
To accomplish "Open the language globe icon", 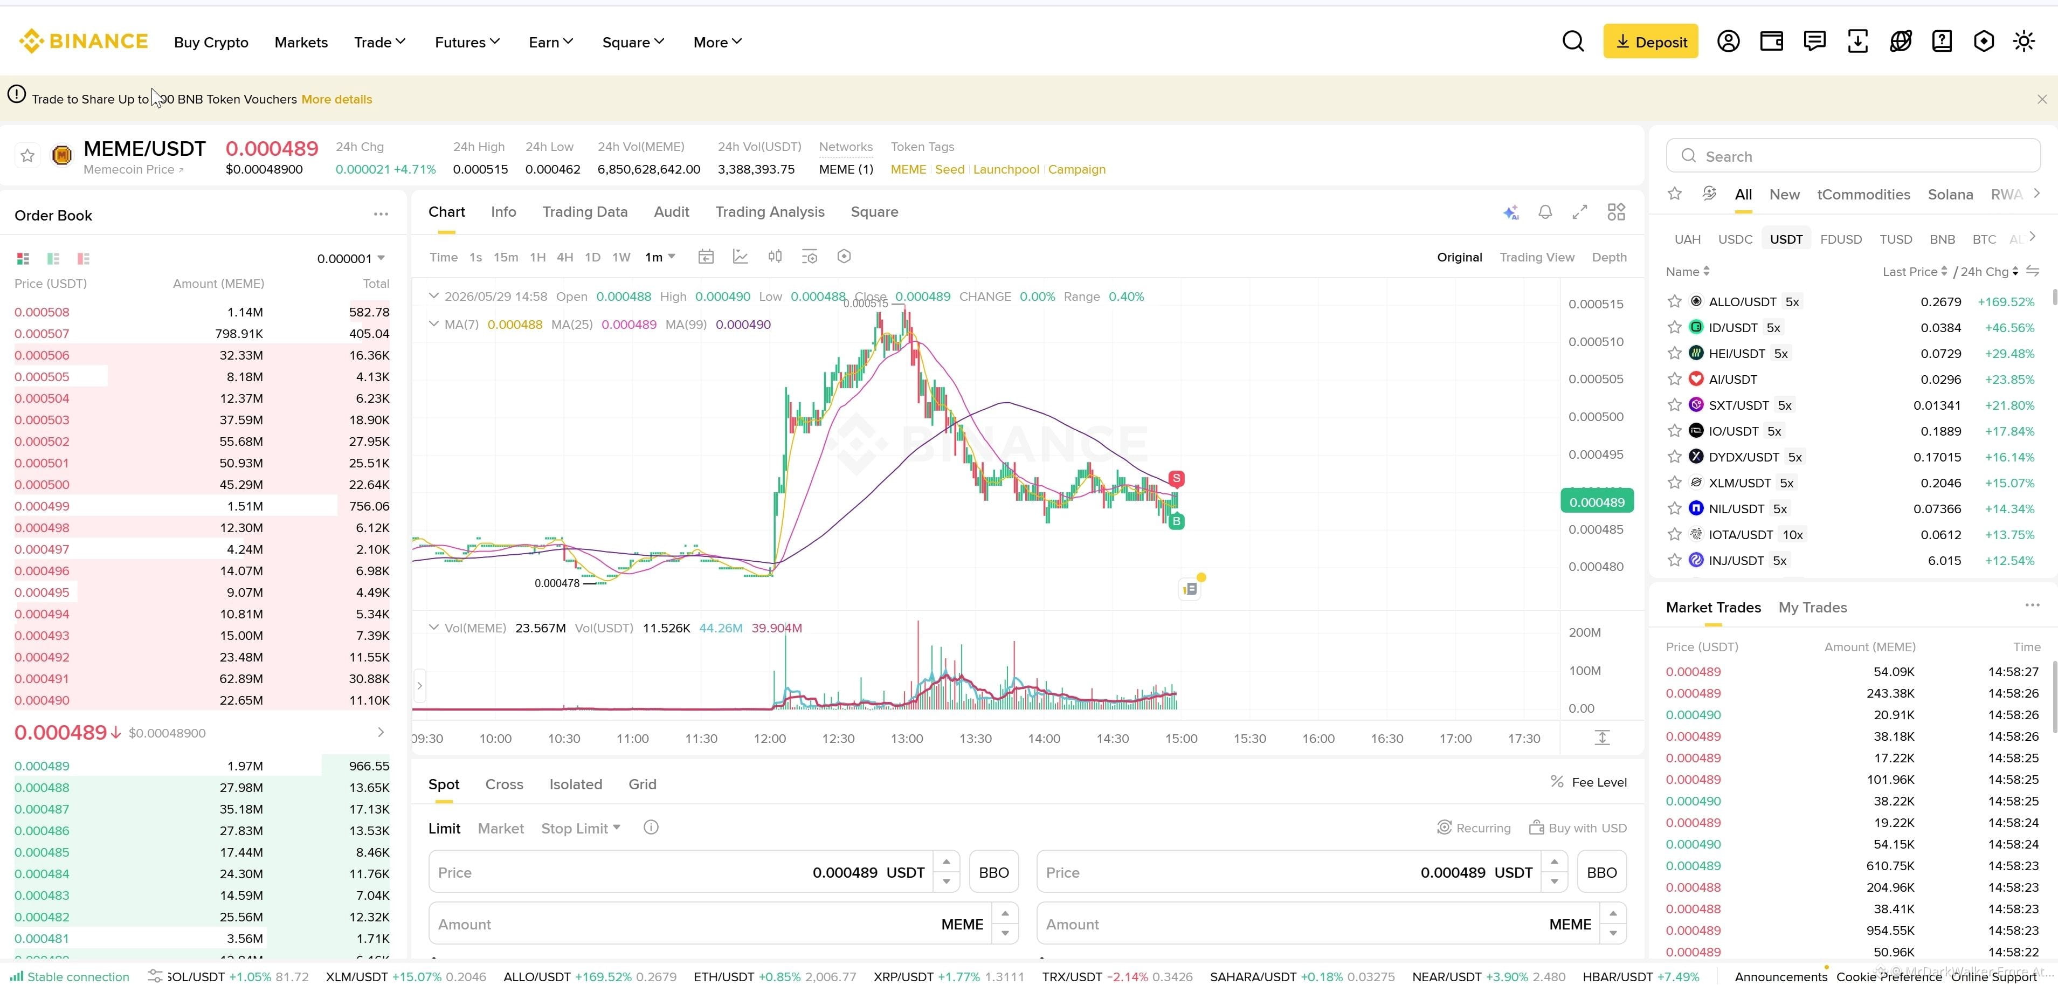I will (x=1901, y=42).
